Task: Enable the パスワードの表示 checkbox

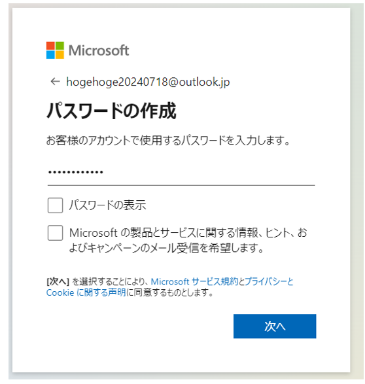Action: tap(55, 205)
